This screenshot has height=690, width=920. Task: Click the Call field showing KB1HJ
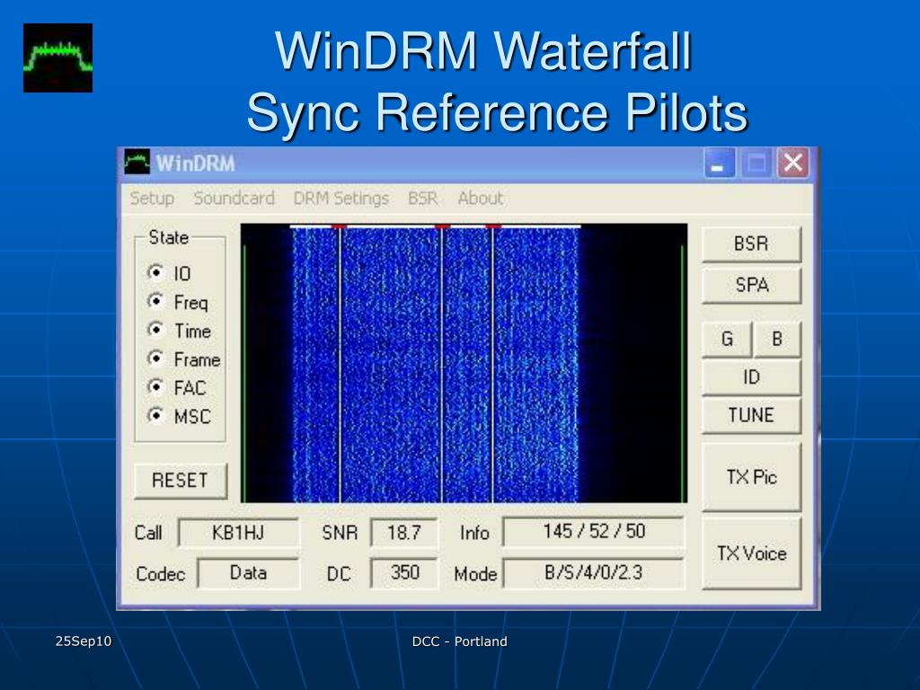tap(238, 533)
